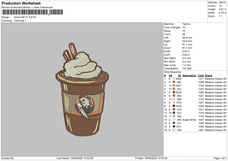Click the Page 1 of 1 footer
Image resolution: width=228 pixels, height=161 pixels.
(x=220, y=158)
